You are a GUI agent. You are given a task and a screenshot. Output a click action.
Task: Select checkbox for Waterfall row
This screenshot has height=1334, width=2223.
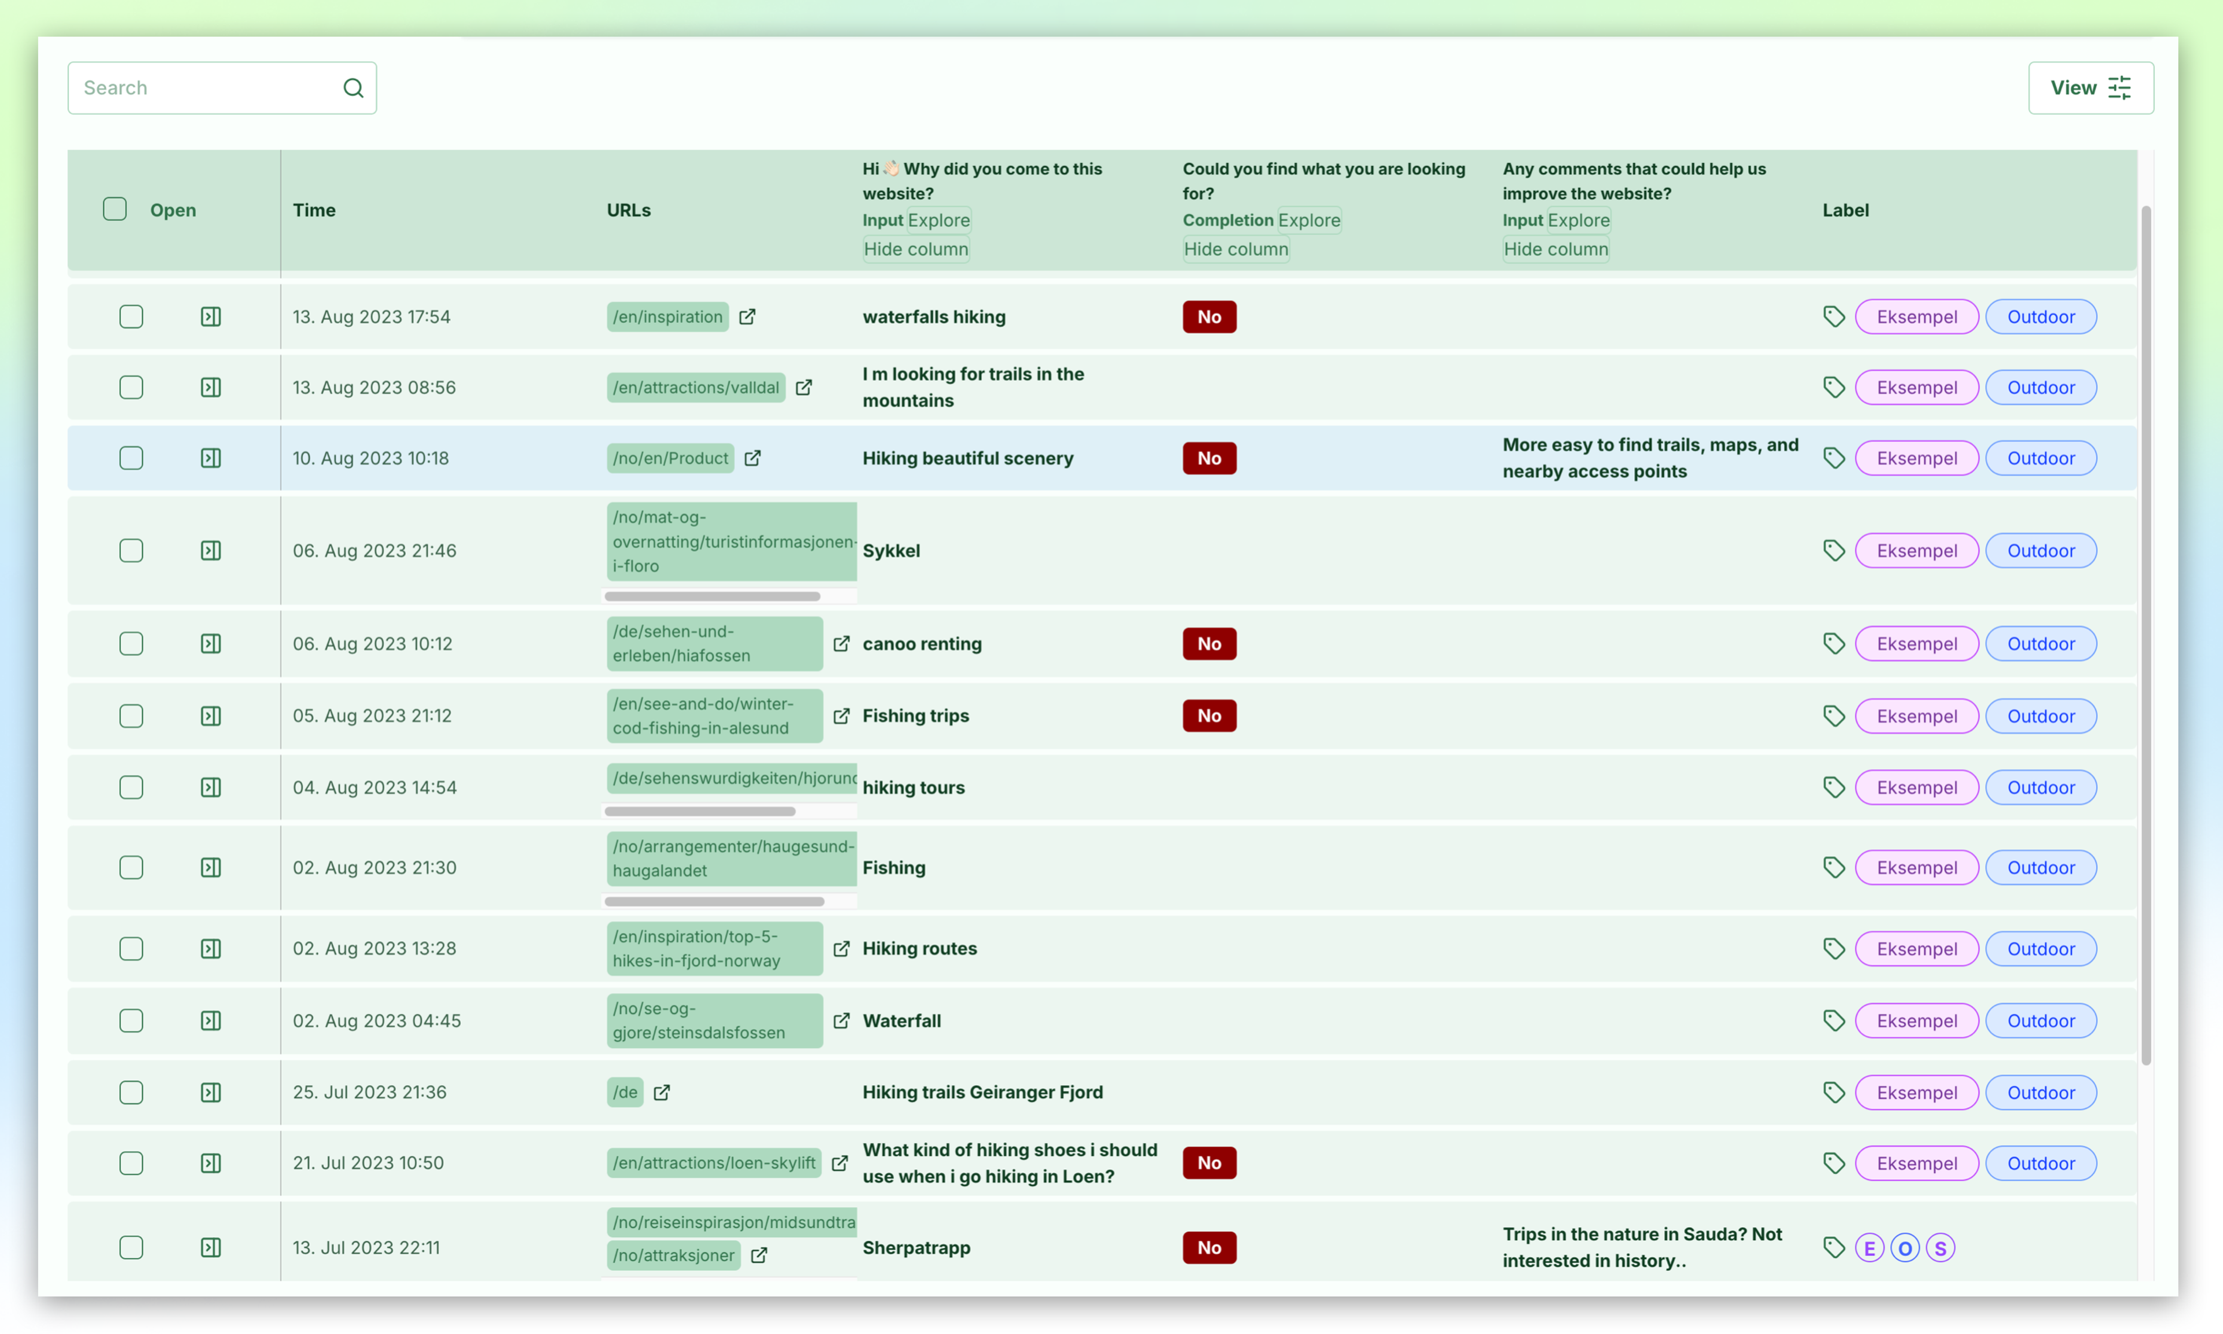(131, 1020)
